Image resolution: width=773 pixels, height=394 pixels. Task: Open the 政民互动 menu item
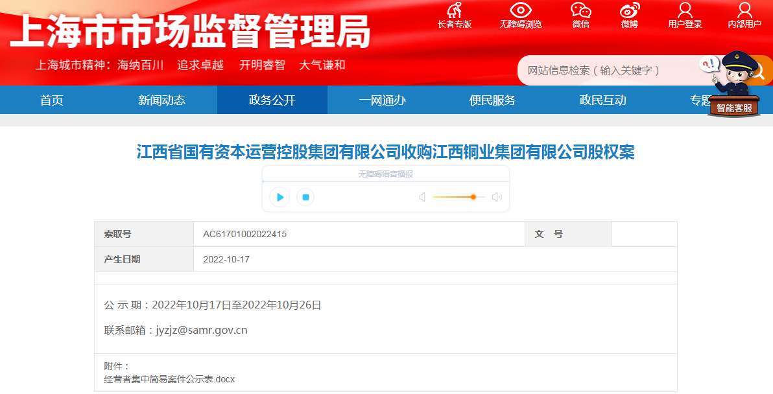(x=603, y=100)
